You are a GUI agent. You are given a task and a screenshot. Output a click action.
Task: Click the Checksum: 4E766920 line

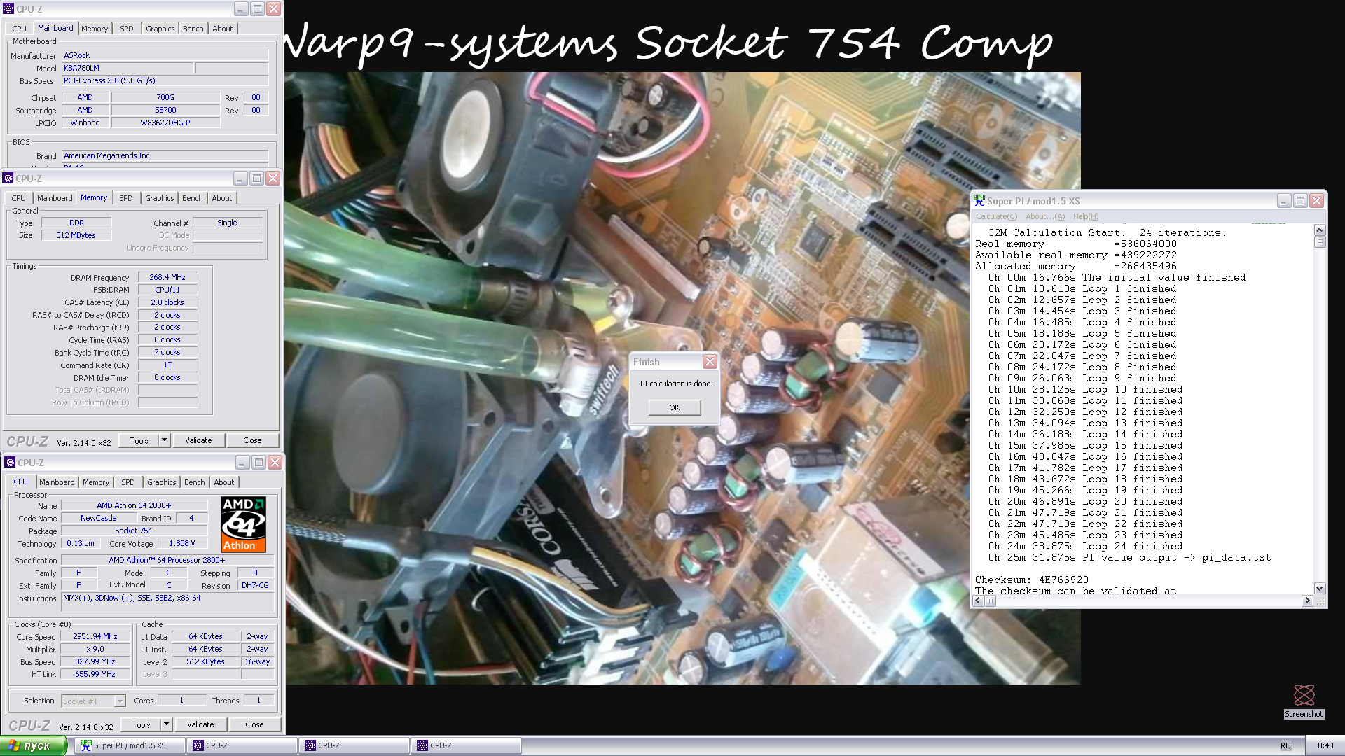point(1032,580)
